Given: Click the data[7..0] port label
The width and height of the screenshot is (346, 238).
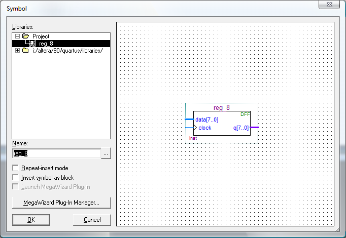Looking at the screenshot, I should click(207, 120).
